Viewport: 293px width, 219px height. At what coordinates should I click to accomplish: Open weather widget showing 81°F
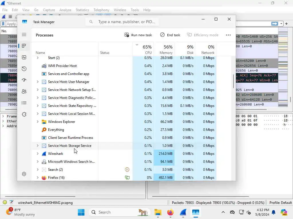(x=21, y=212)
